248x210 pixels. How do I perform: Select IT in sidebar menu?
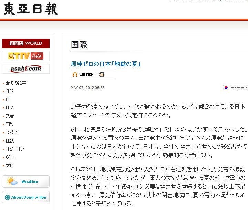tap(8, 99)
